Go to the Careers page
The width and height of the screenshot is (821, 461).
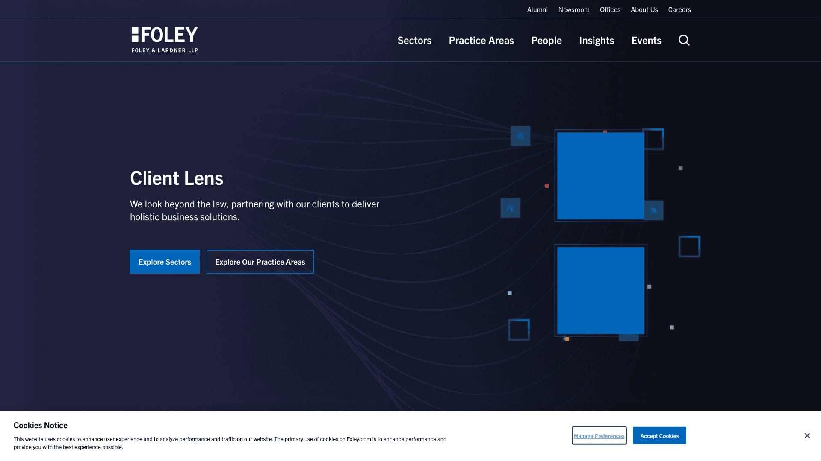click(x=679, y=9)
